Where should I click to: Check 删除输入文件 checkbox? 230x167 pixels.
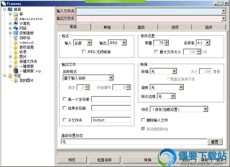143,120
